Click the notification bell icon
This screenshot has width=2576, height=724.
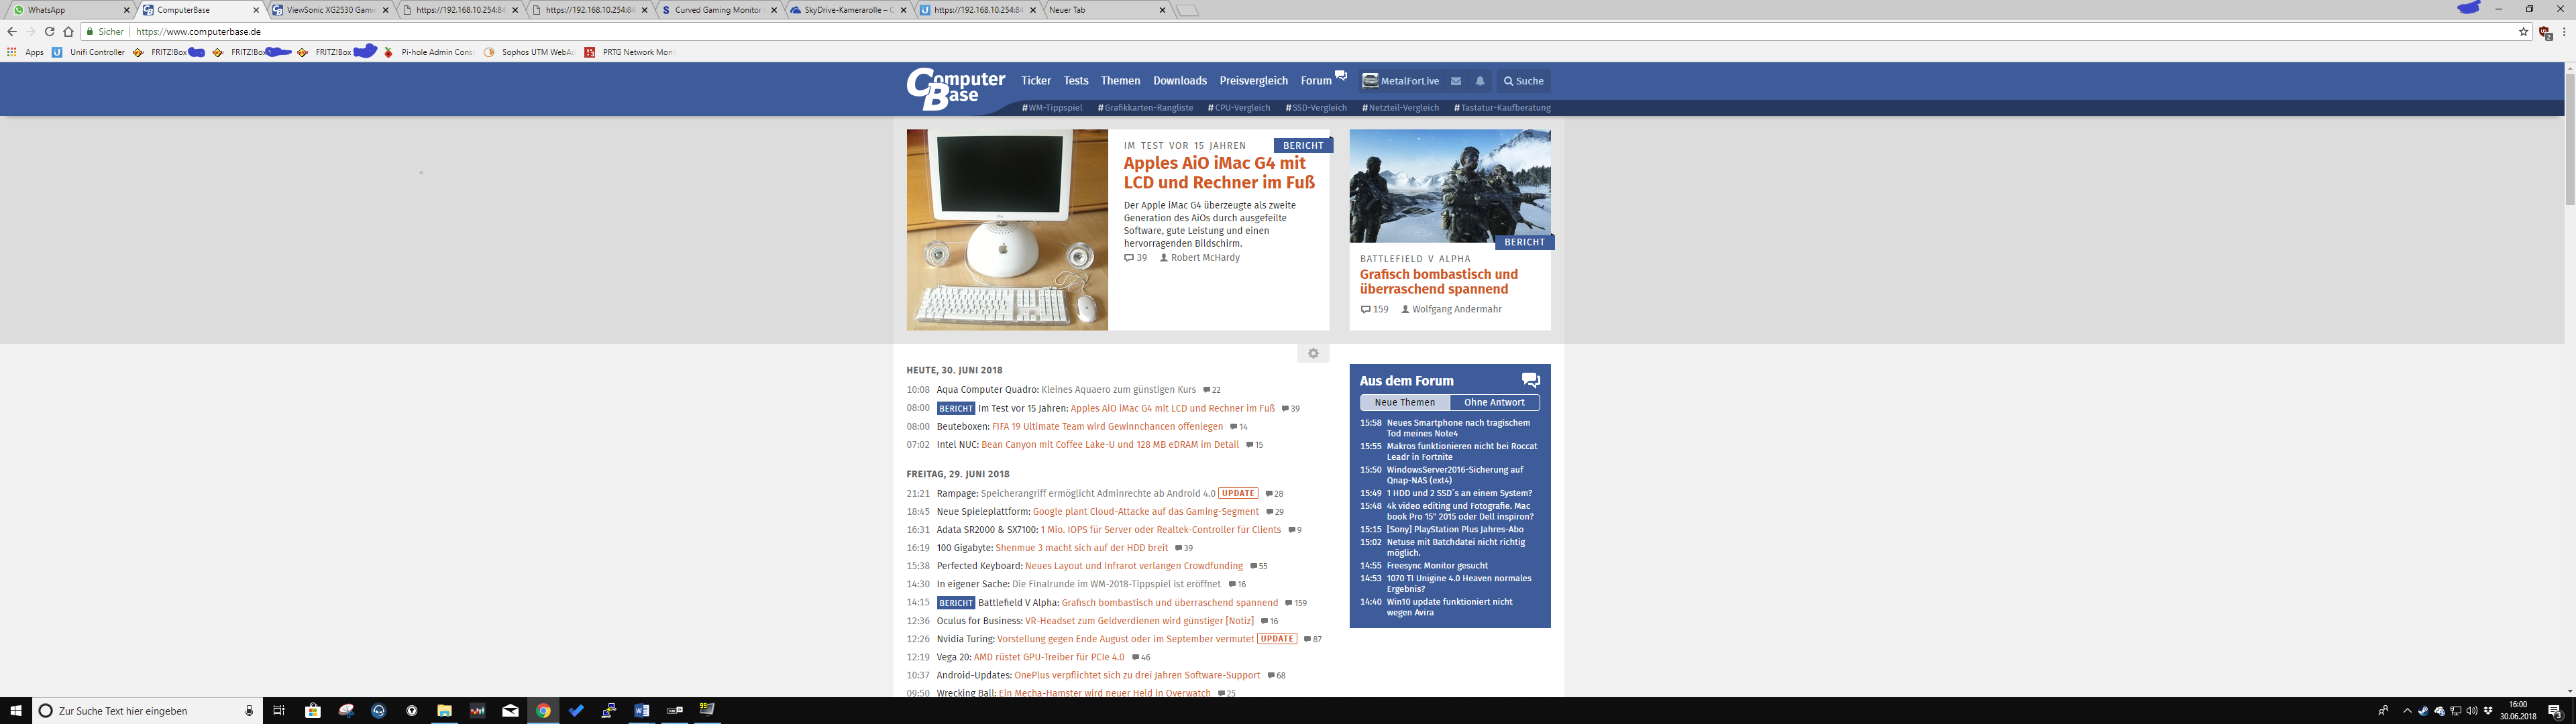(1480, 81)
